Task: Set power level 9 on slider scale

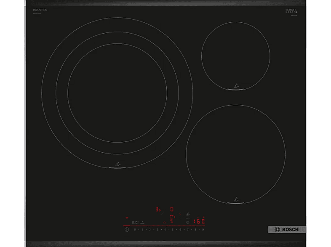Action: pyautogui.click(x=203, y=230)
